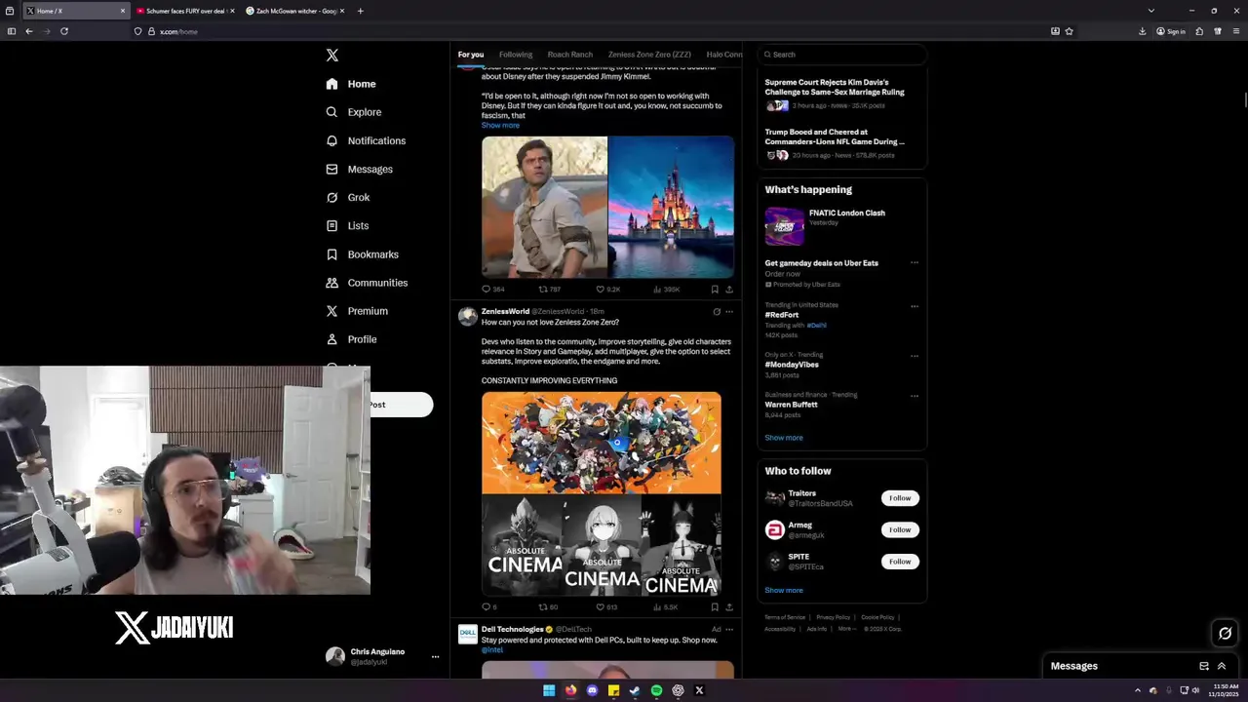This screenshot has height=702, width=1248.
Task: Open Grok in the sidebar
Action: [x=348, y=197]
